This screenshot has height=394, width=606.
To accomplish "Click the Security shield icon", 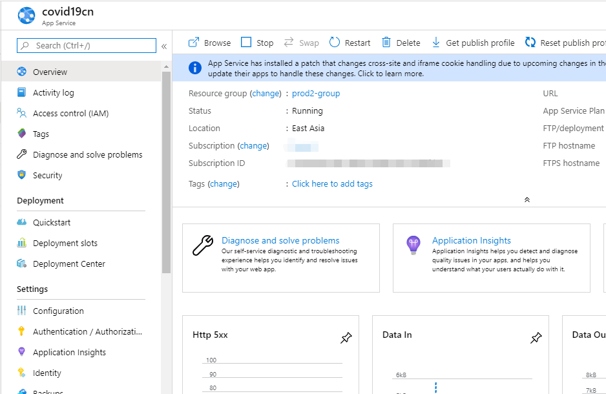I will (22, 174).
